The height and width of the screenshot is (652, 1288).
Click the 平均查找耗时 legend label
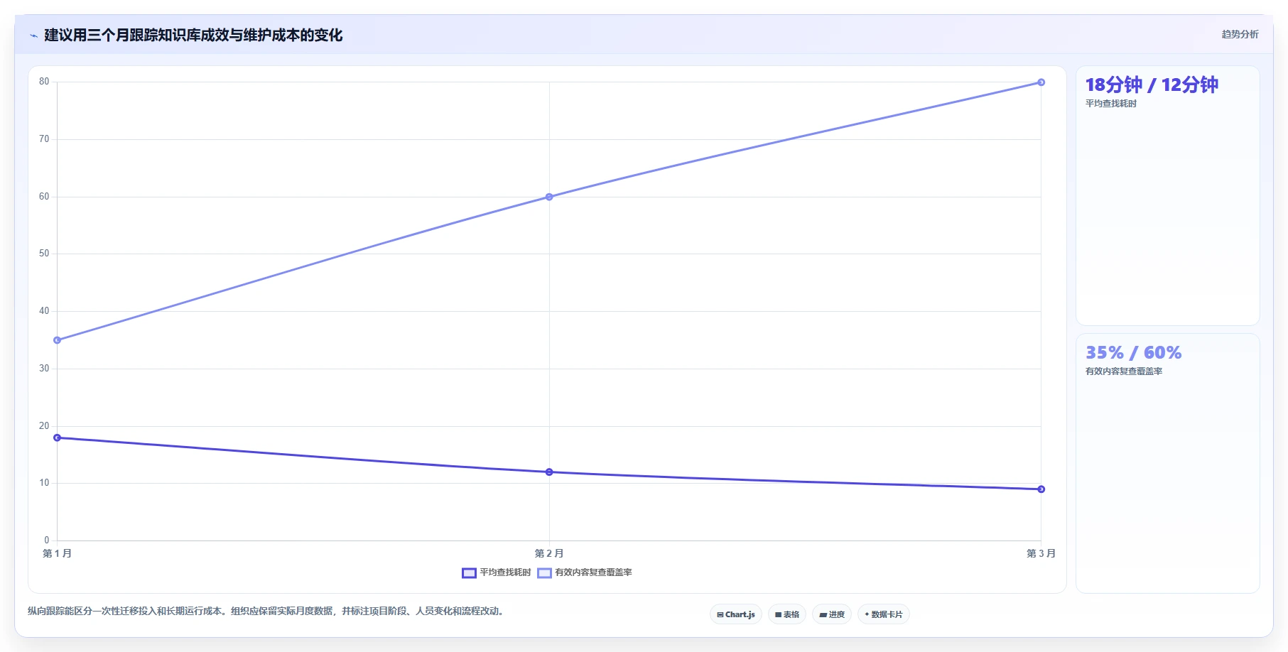[x=505, y=572]
